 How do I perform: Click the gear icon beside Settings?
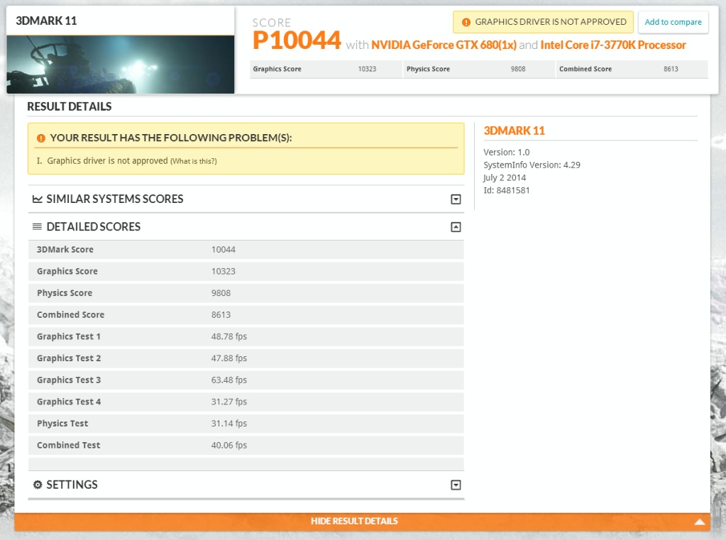38,485
